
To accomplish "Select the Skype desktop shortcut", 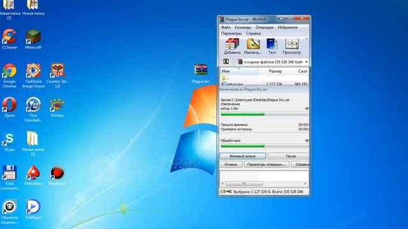I will 10,142.
